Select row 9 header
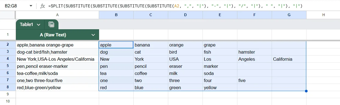 [8, 94]
